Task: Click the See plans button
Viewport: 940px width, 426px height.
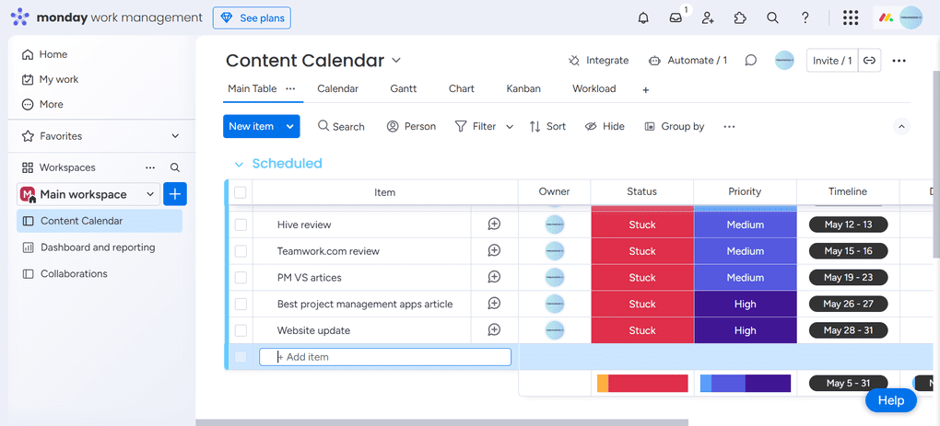Action: [x=252, y=17]
